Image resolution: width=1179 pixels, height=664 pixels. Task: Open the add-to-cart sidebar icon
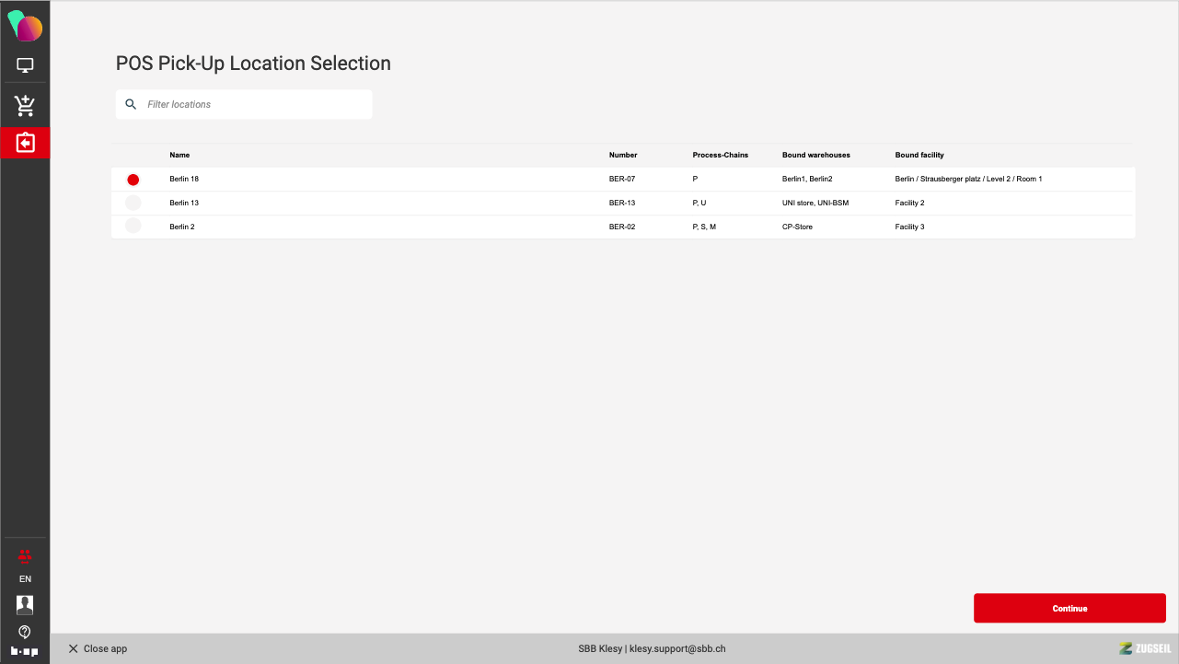click(25, 105)
